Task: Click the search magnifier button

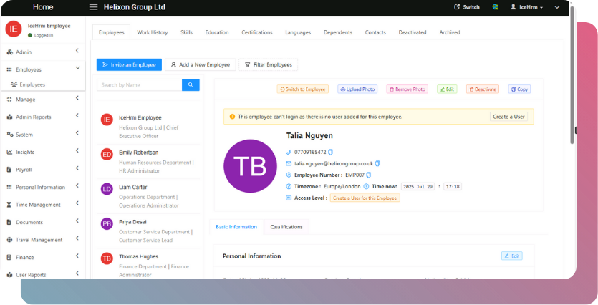Action: tap(191, 85)
